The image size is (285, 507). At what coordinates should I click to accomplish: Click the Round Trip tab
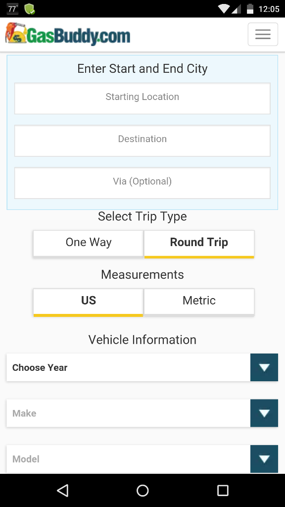point(199,243)
